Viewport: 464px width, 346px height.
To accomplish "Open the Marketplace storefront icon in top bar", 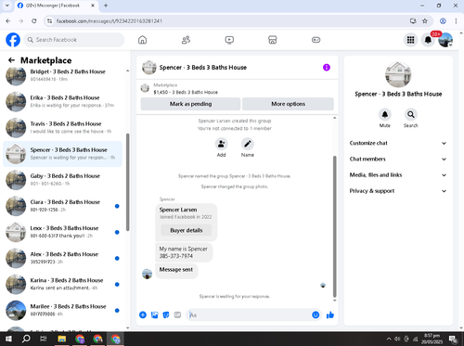I will (273, 40).
